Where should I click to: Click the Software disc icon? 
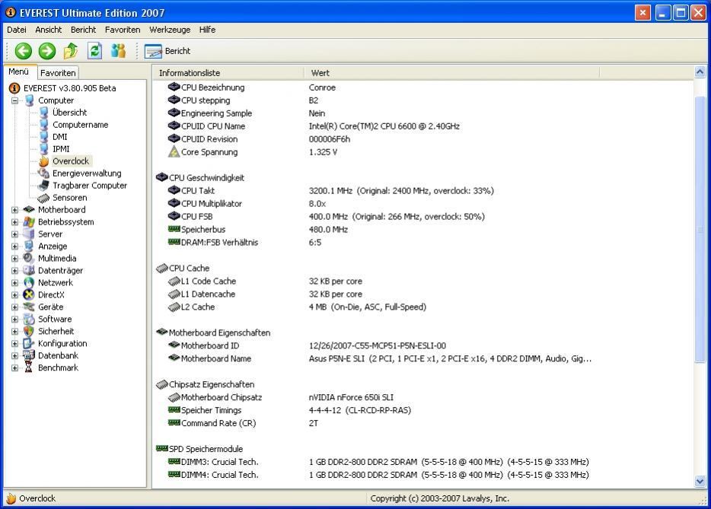tap(29, 319)
